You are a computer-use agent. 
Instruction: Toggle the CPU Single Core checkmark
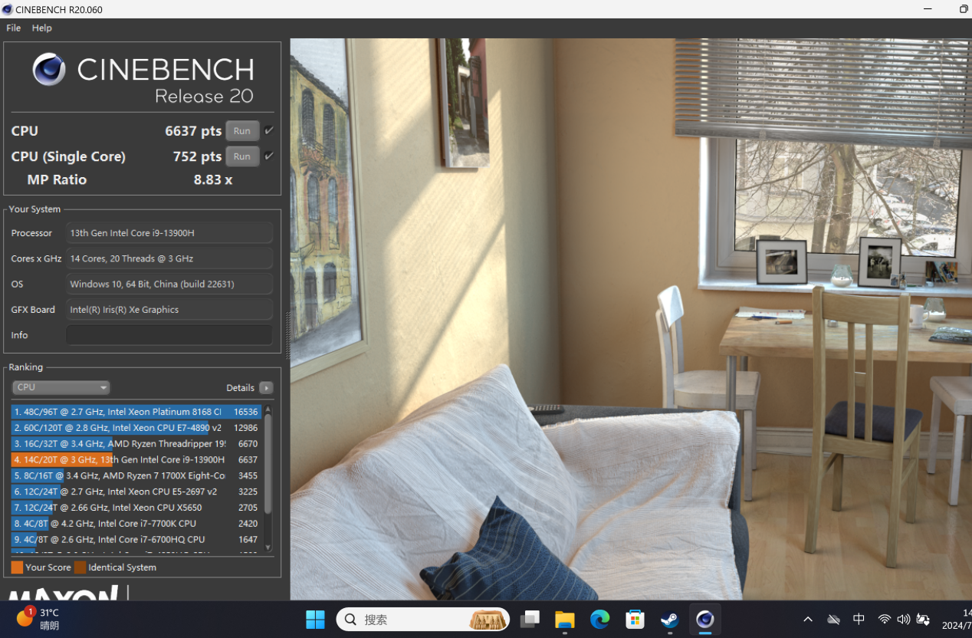coord(269,156)
